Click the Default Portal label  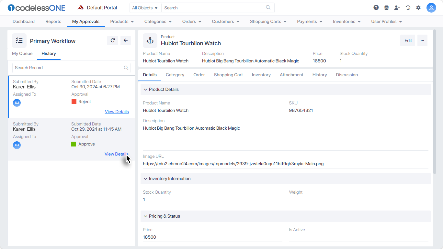point(102,8)
